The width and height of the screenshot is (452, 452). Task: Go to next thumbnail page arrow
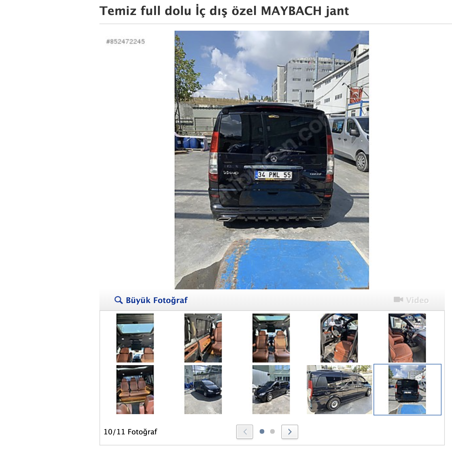(x=290, y=432)
